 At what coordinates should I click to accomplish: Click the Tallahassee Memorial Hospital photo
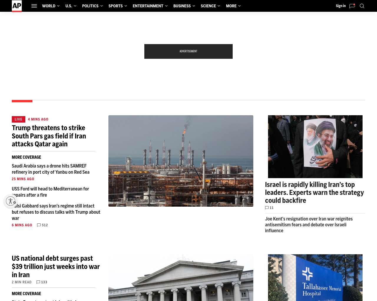click(315, 278)
